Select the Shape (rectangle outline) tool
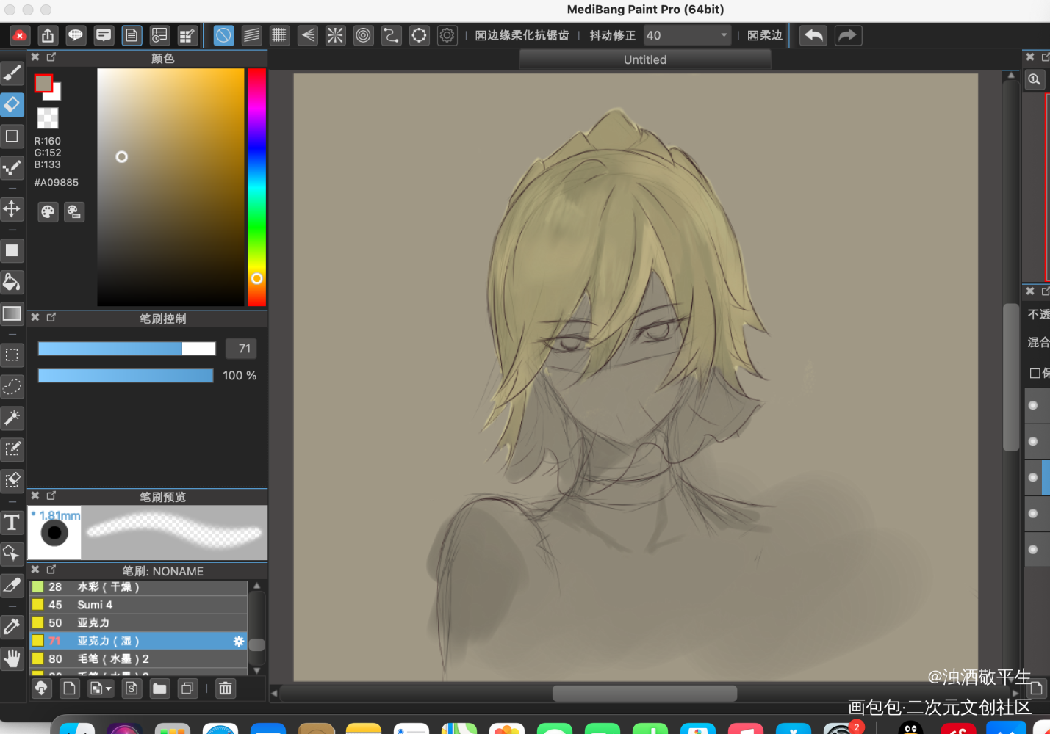 [12, 136]
